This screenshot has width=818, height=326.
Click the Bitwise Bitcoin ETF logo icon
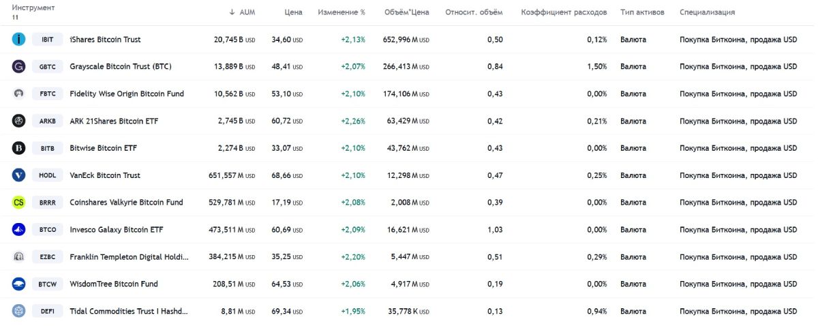point(19,148)
